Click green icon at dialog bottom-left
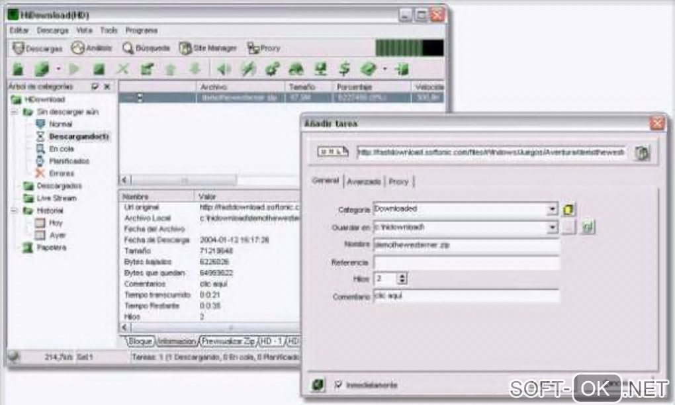 click(x=318, y=384)
